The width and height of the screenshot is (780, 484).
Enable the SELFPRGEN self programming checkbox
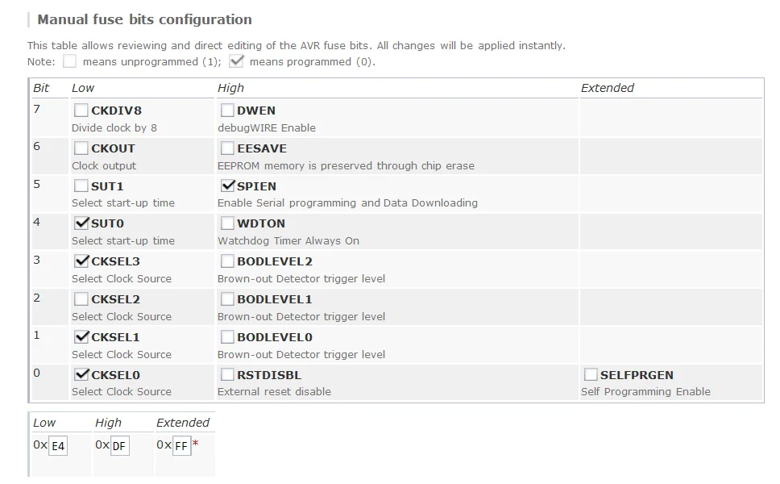tap(591, 374)
